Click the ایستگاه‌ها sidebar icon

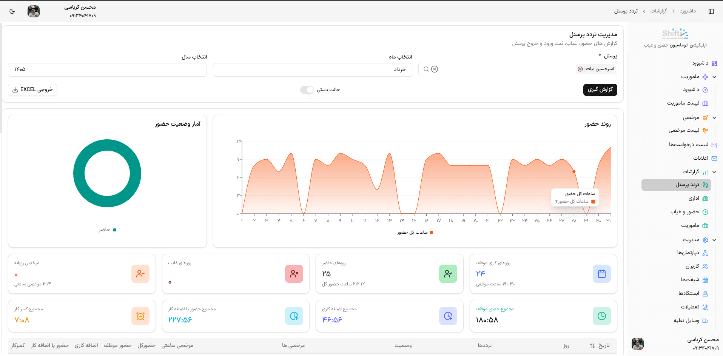705,294
